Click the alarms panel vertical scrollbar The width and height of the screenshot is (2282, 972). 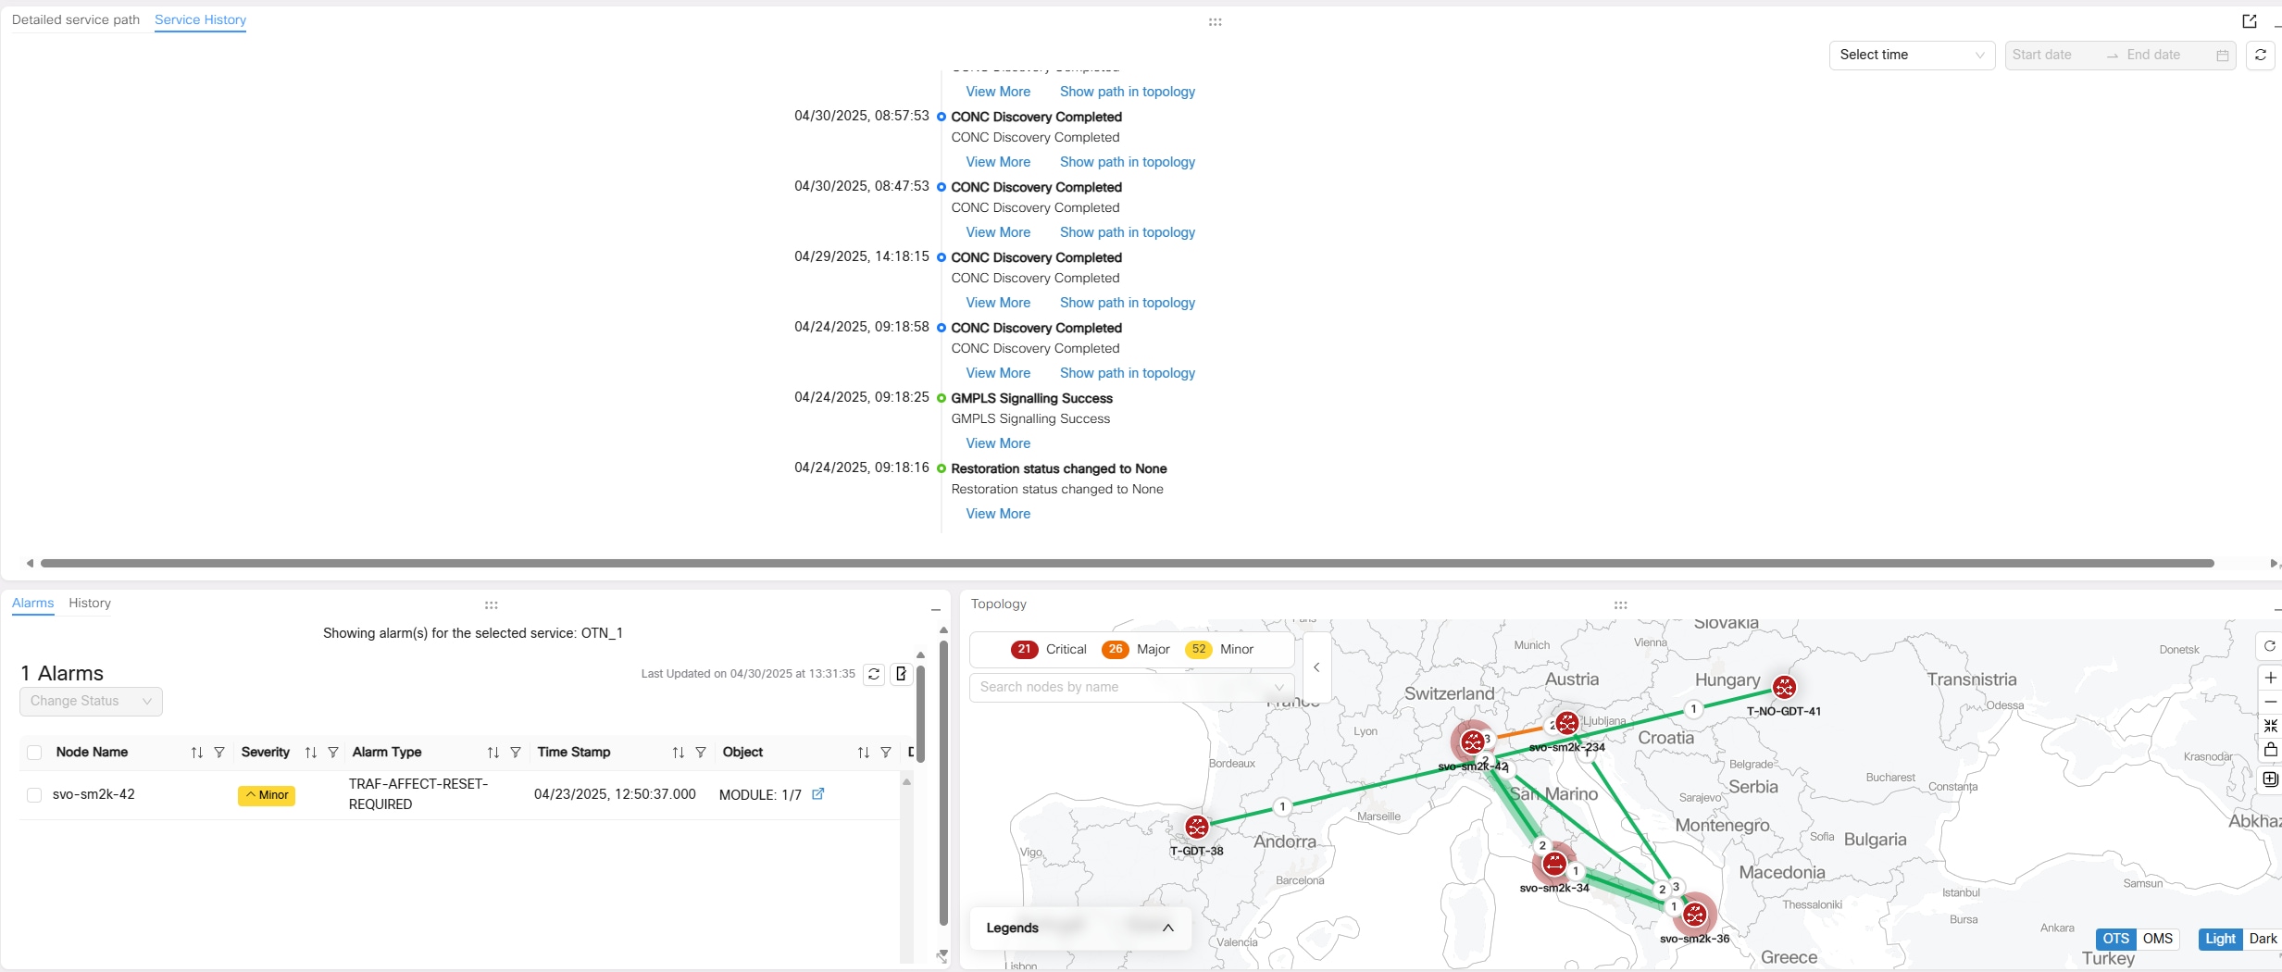[943, 782]
